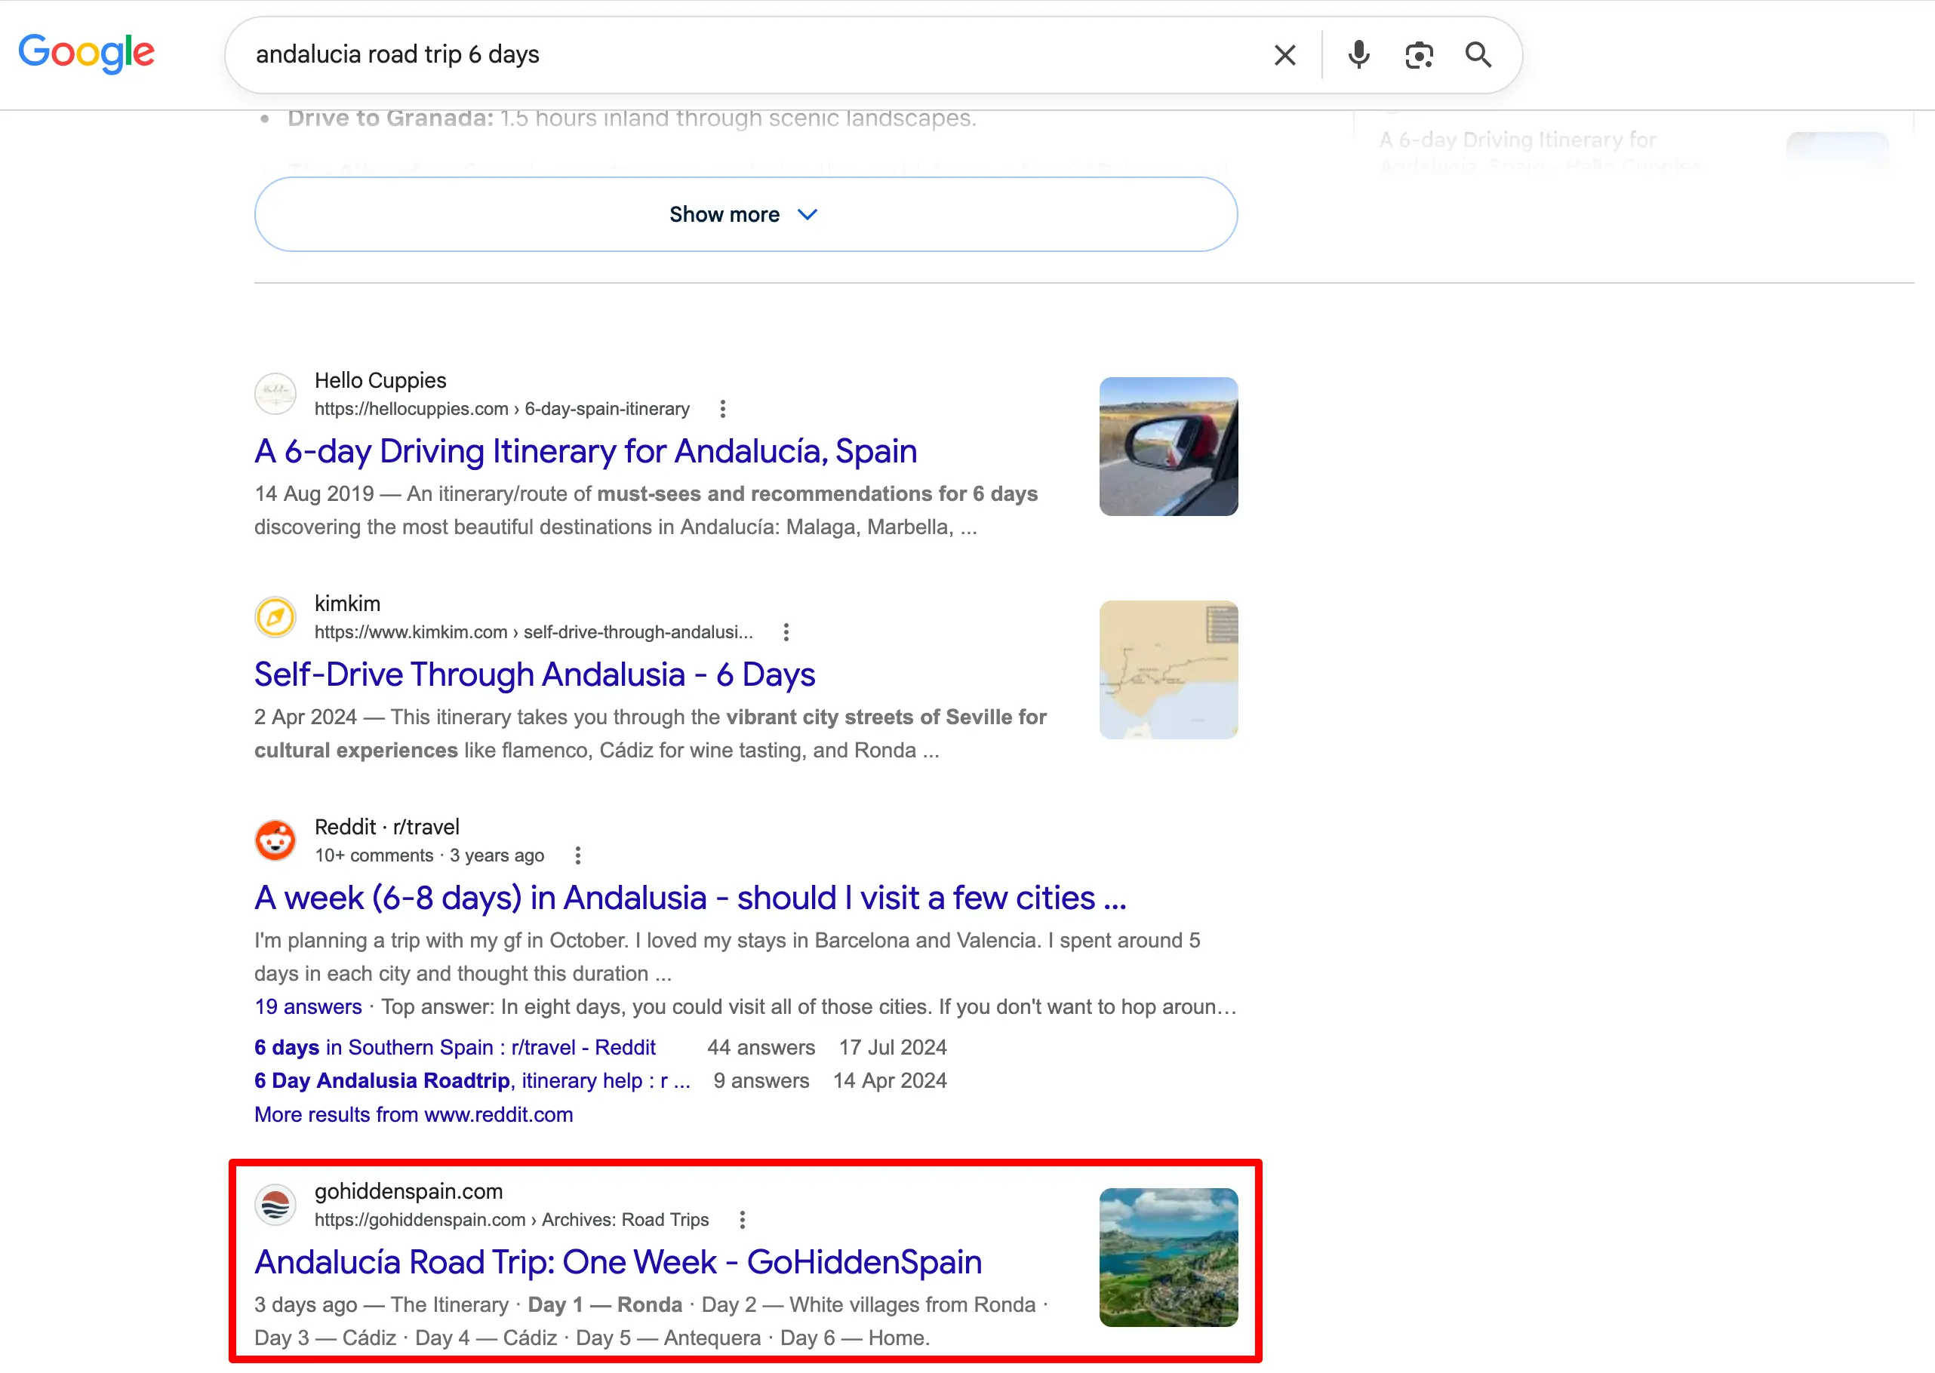Open 6 days in Southern Spain Reddit link
Viewport: 1935px width, 1373px height.
point(455,1048)
